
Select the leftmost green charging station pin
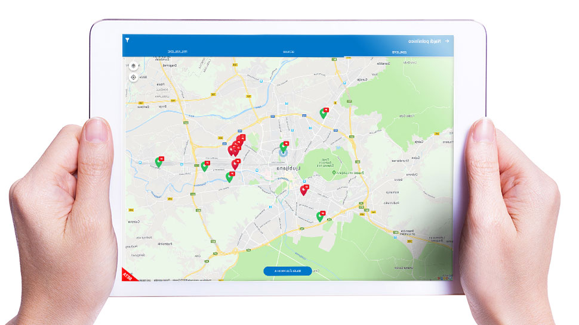(158, 162)
